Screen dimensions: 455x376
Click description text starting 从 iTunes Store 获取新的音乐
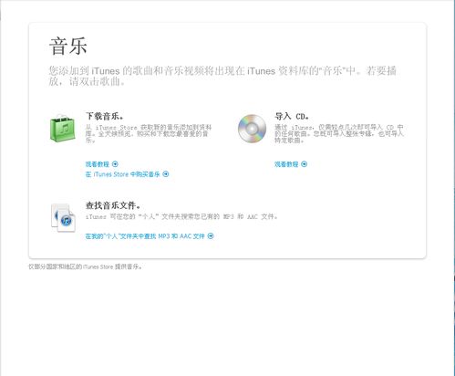click(x=149, y=134)
